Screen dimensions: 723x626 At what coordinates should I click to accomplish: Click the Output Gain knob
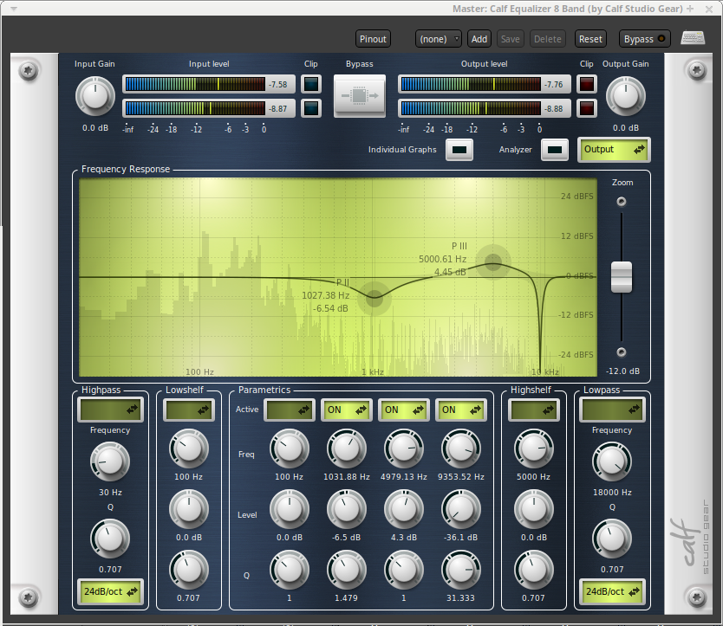[626, 95]
